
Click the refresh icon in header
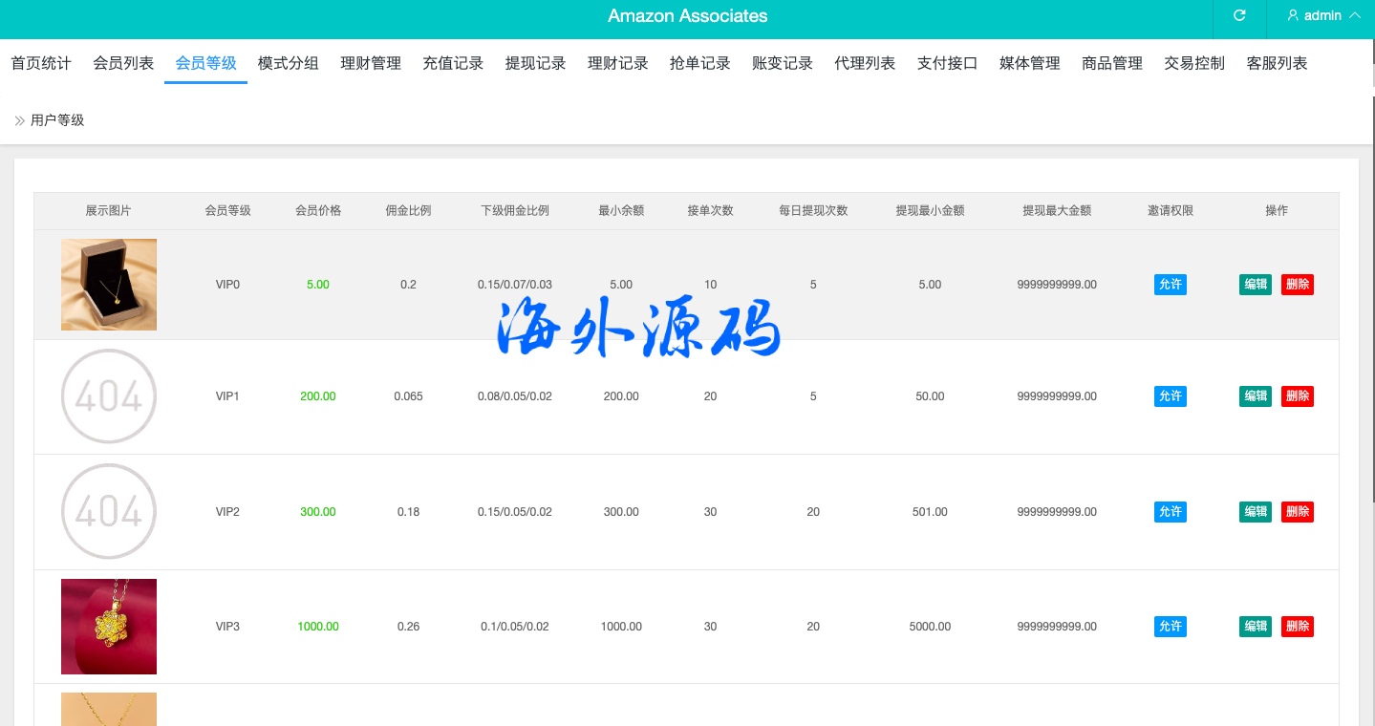1239,16
